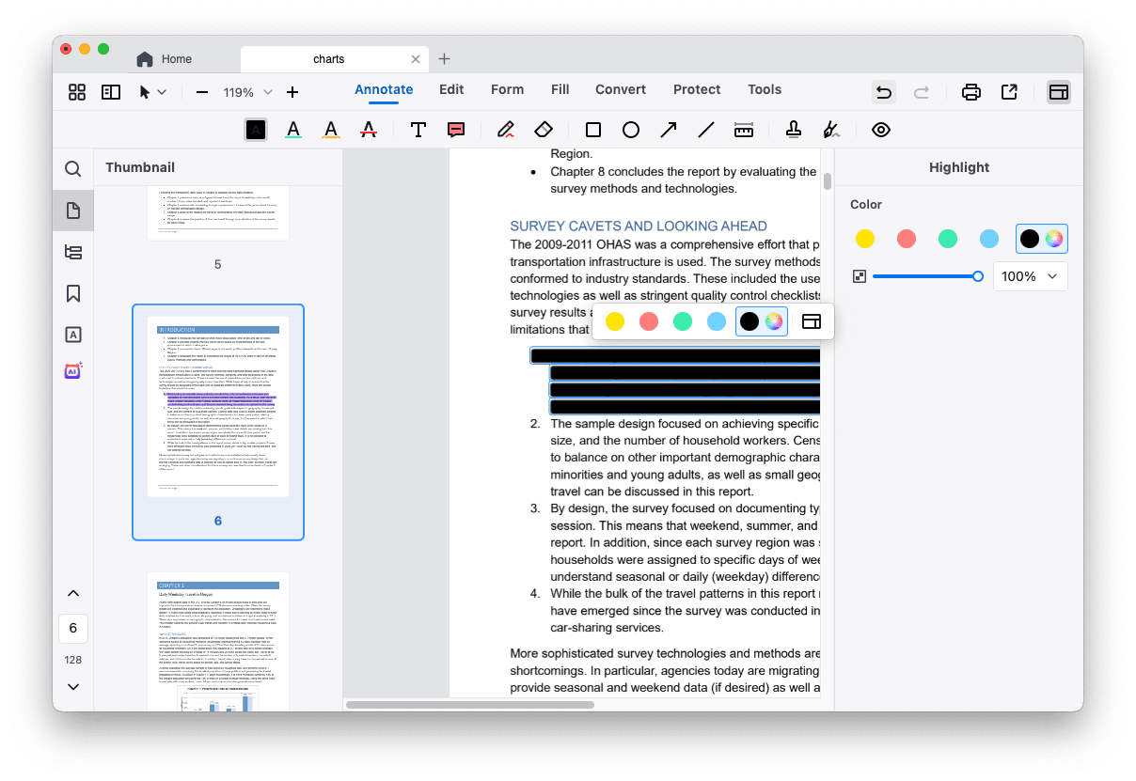Pick yellow swatch in Highlight panel

(865, 239)
